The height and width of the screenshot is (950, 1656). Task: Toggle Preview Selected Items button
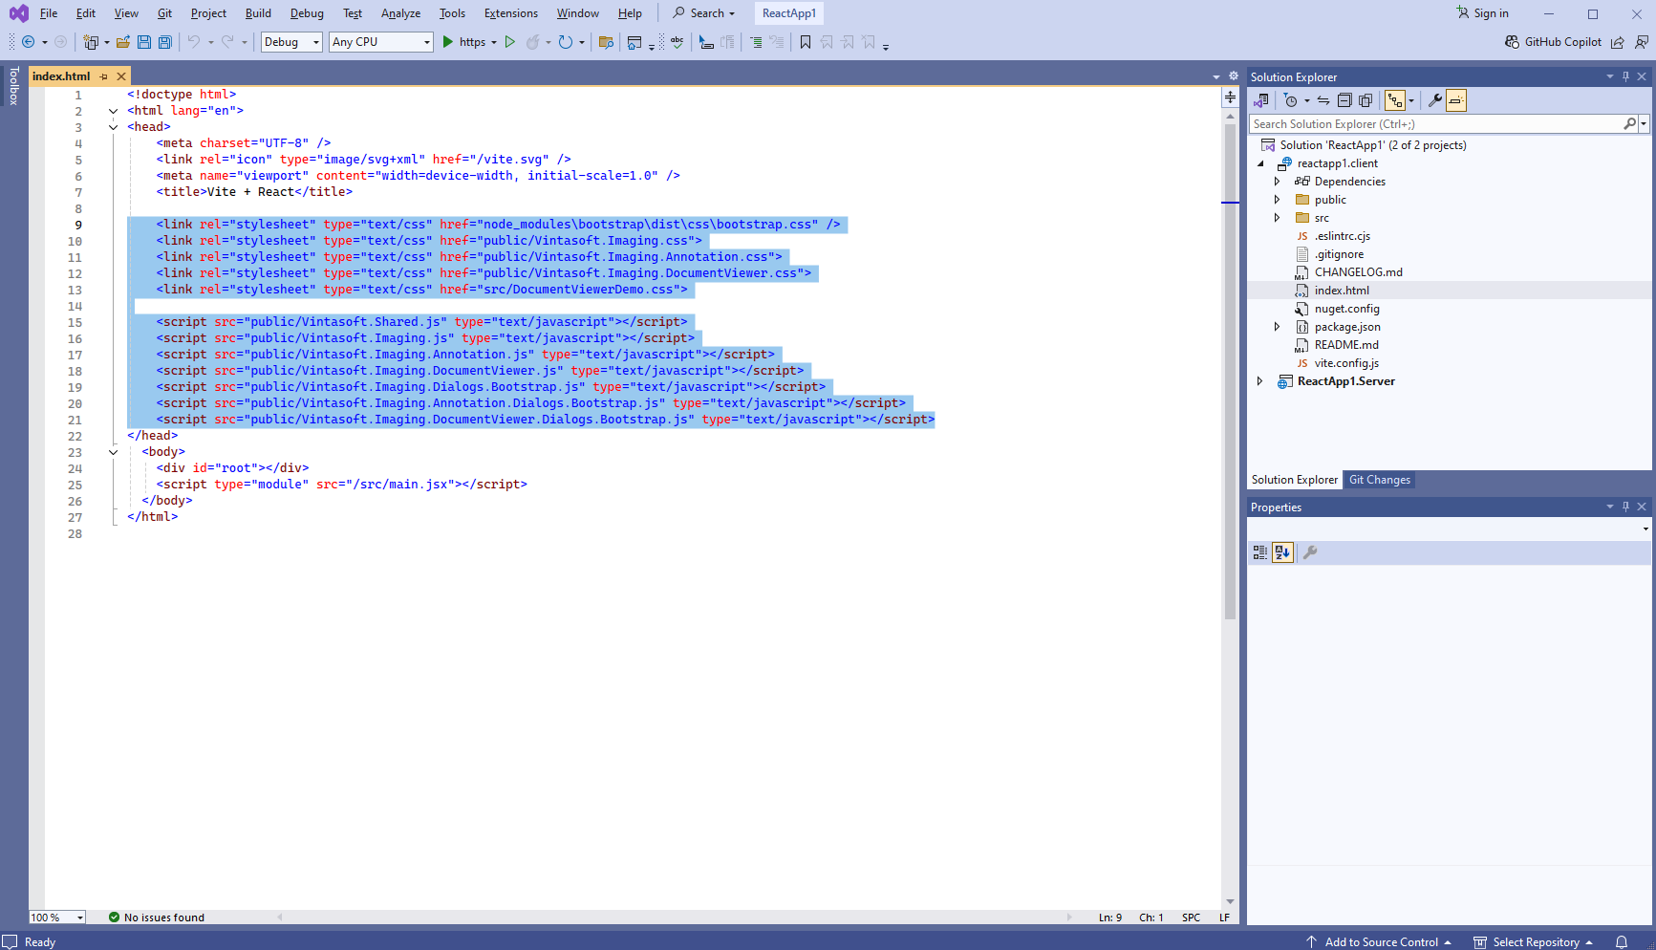pyautogui.click(x=1455, y=100)
